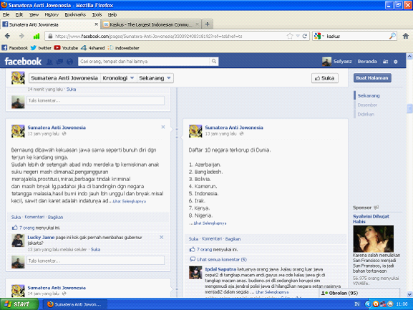Expand Lihat Selengkapnya on Ipdal Saputra's comment
This screenshot has height=310, width=413.
click(x=272, y=292)
